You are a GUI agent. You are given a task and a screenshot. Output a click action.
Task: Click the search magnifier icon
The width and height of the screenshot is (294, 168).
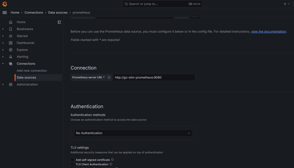coord(126,4)
